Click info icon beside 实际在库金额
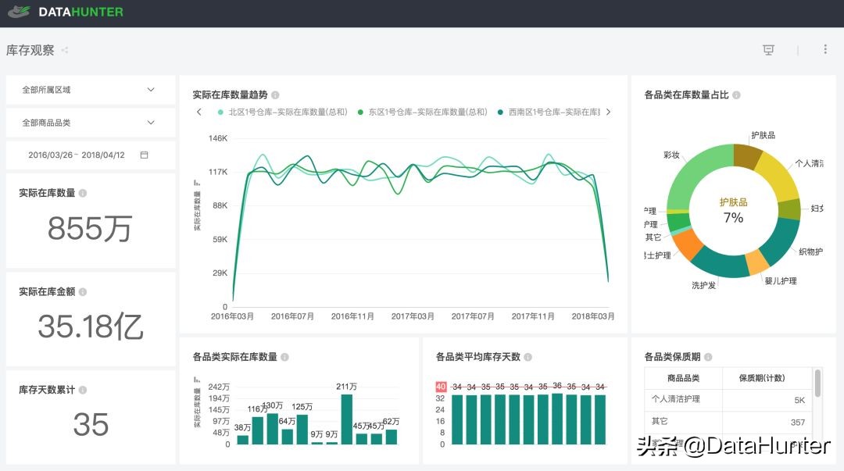 point(82,292)
